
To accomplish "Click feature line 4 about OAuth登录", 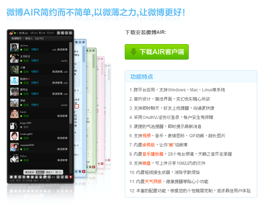I will click(x=171, y=117).
